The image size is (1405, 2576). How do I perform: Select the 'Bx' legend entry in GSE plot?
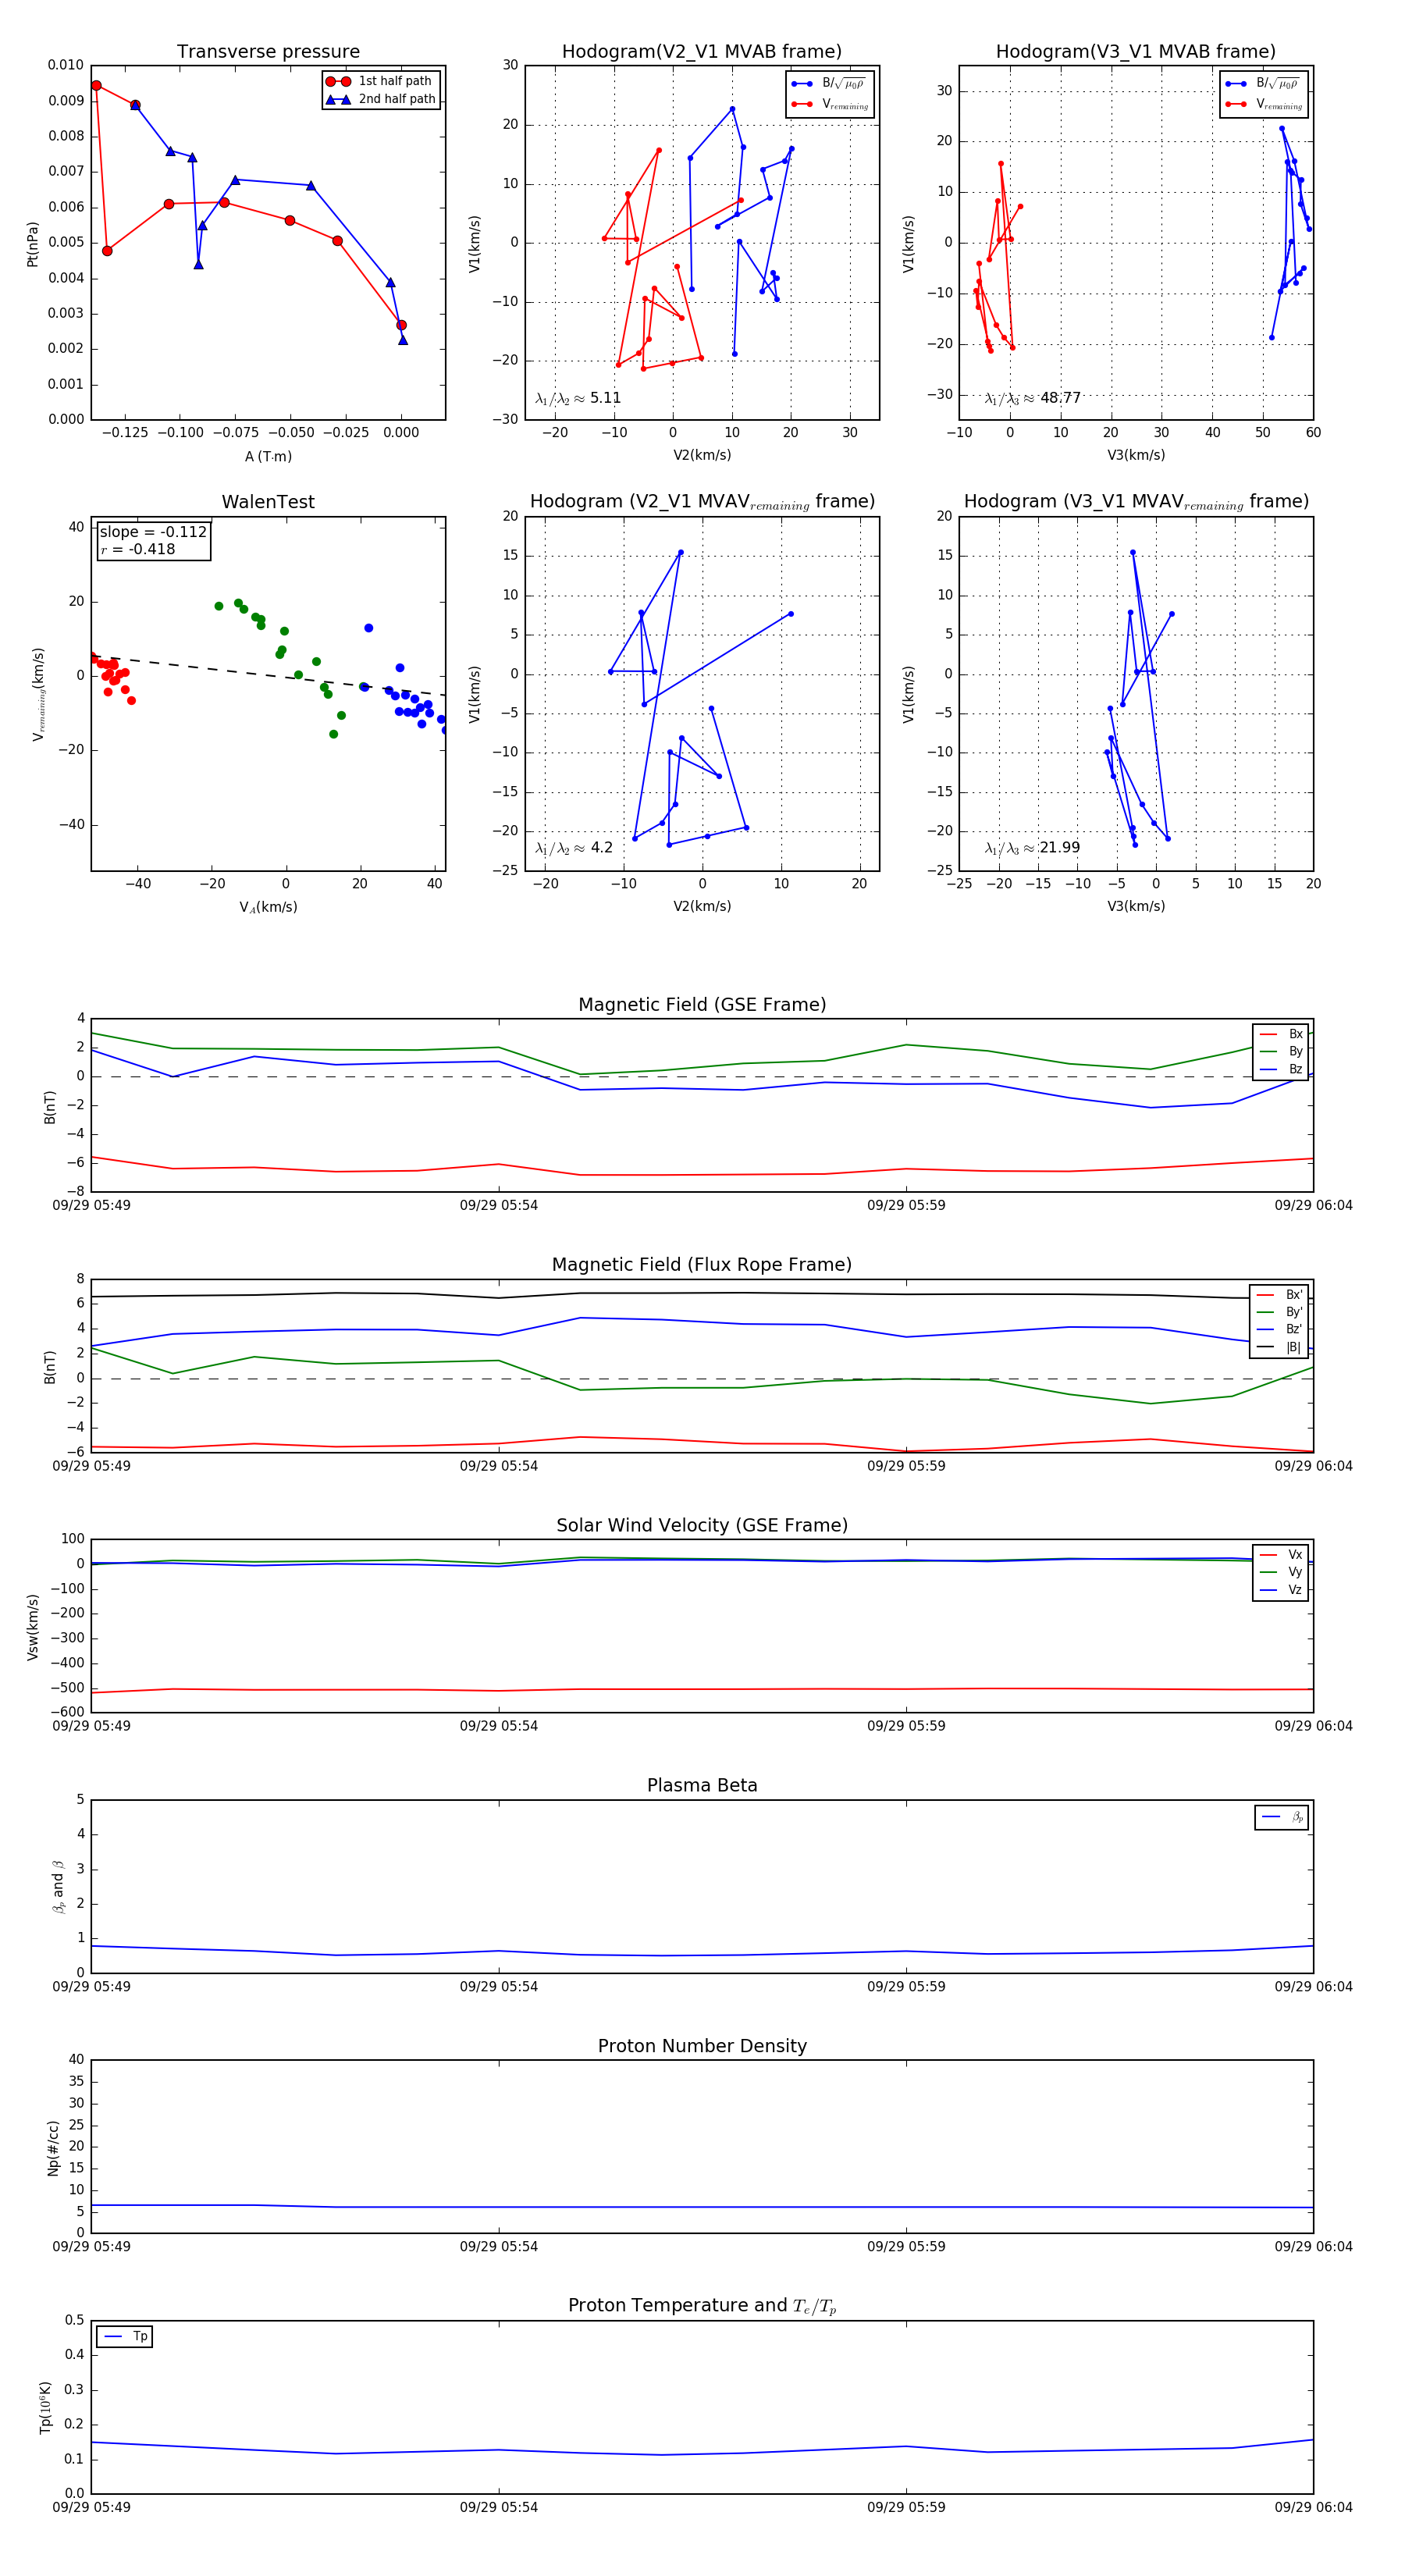[1281, 1034]
